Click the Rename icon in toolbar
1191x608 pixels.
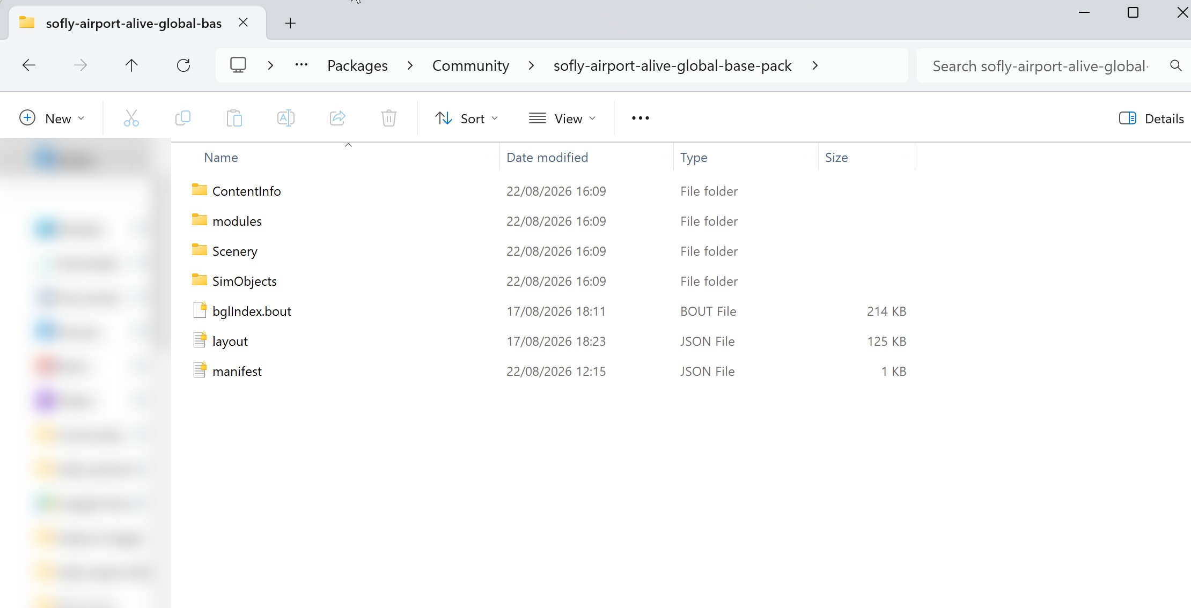tap(286, 118)
